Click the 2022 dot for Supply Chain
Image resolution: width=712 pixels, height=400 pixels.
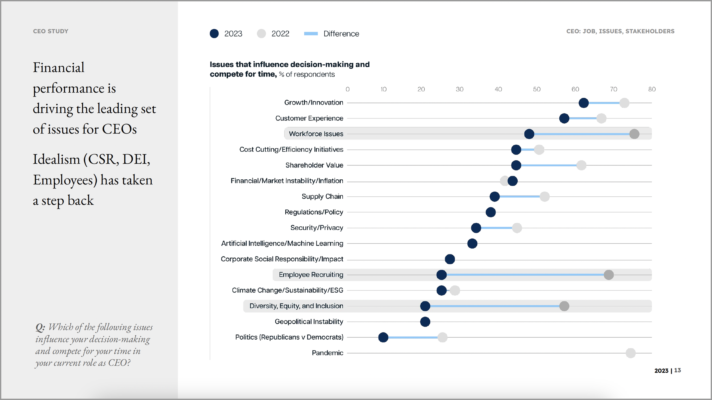(545, 196)
